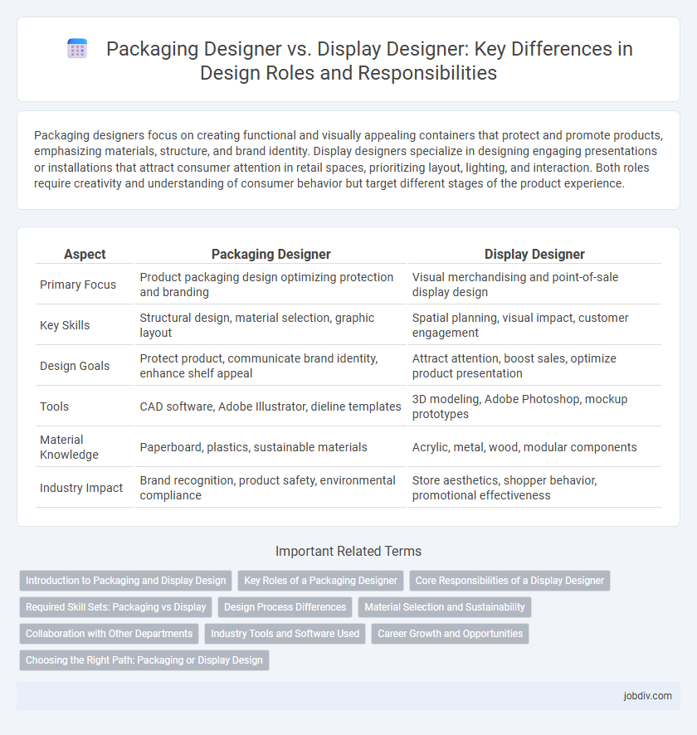The image size is (697, 735).
Task: Click the 'Industry Impact' row label
Action: coord(81,488)
